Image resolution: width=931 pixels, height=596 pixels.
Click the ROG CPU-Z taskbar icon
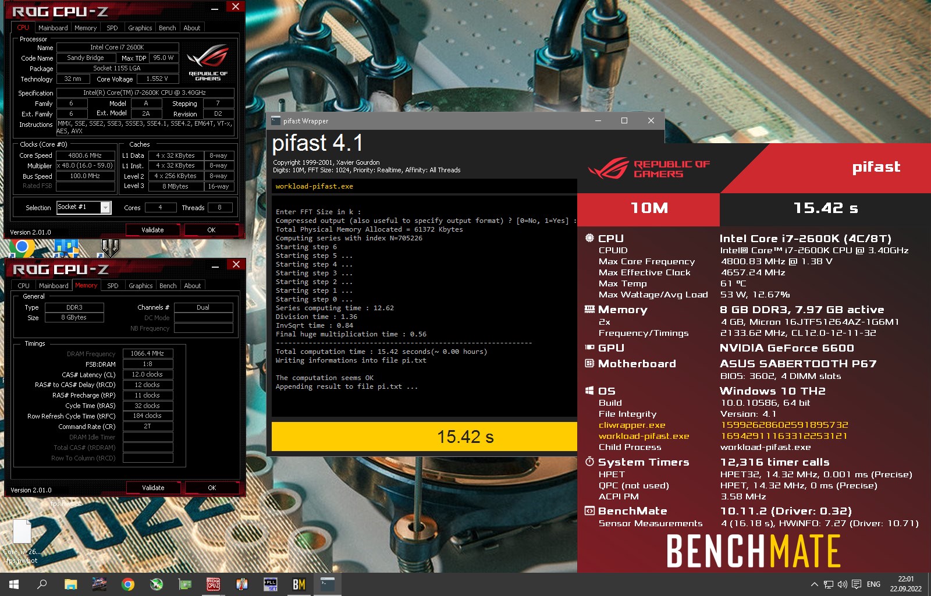(214, 584)
